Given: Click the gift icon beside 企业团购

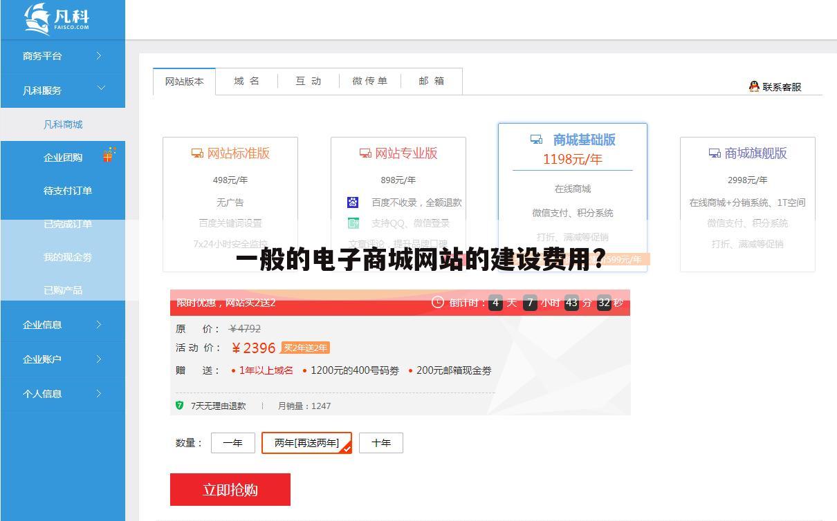Looking at the screenshot, I should coord(109,155).
